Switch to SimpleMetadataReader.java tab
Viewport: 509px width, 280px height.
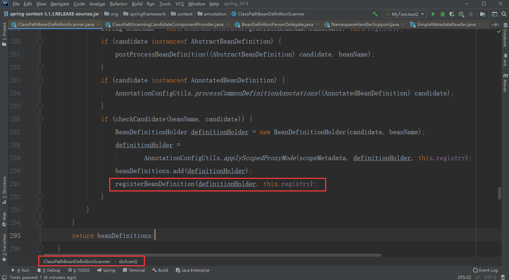click(x=446, y=24)
